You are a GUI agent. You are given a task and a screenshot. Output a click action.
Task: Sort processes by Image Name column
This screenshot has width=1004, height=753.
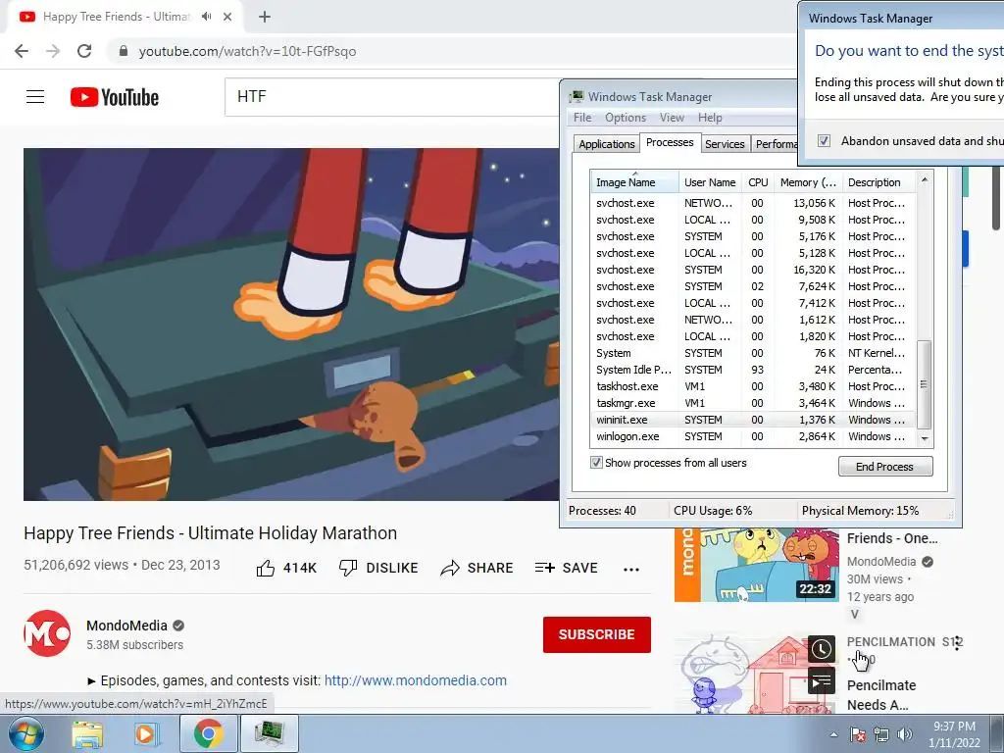(634, 181)
